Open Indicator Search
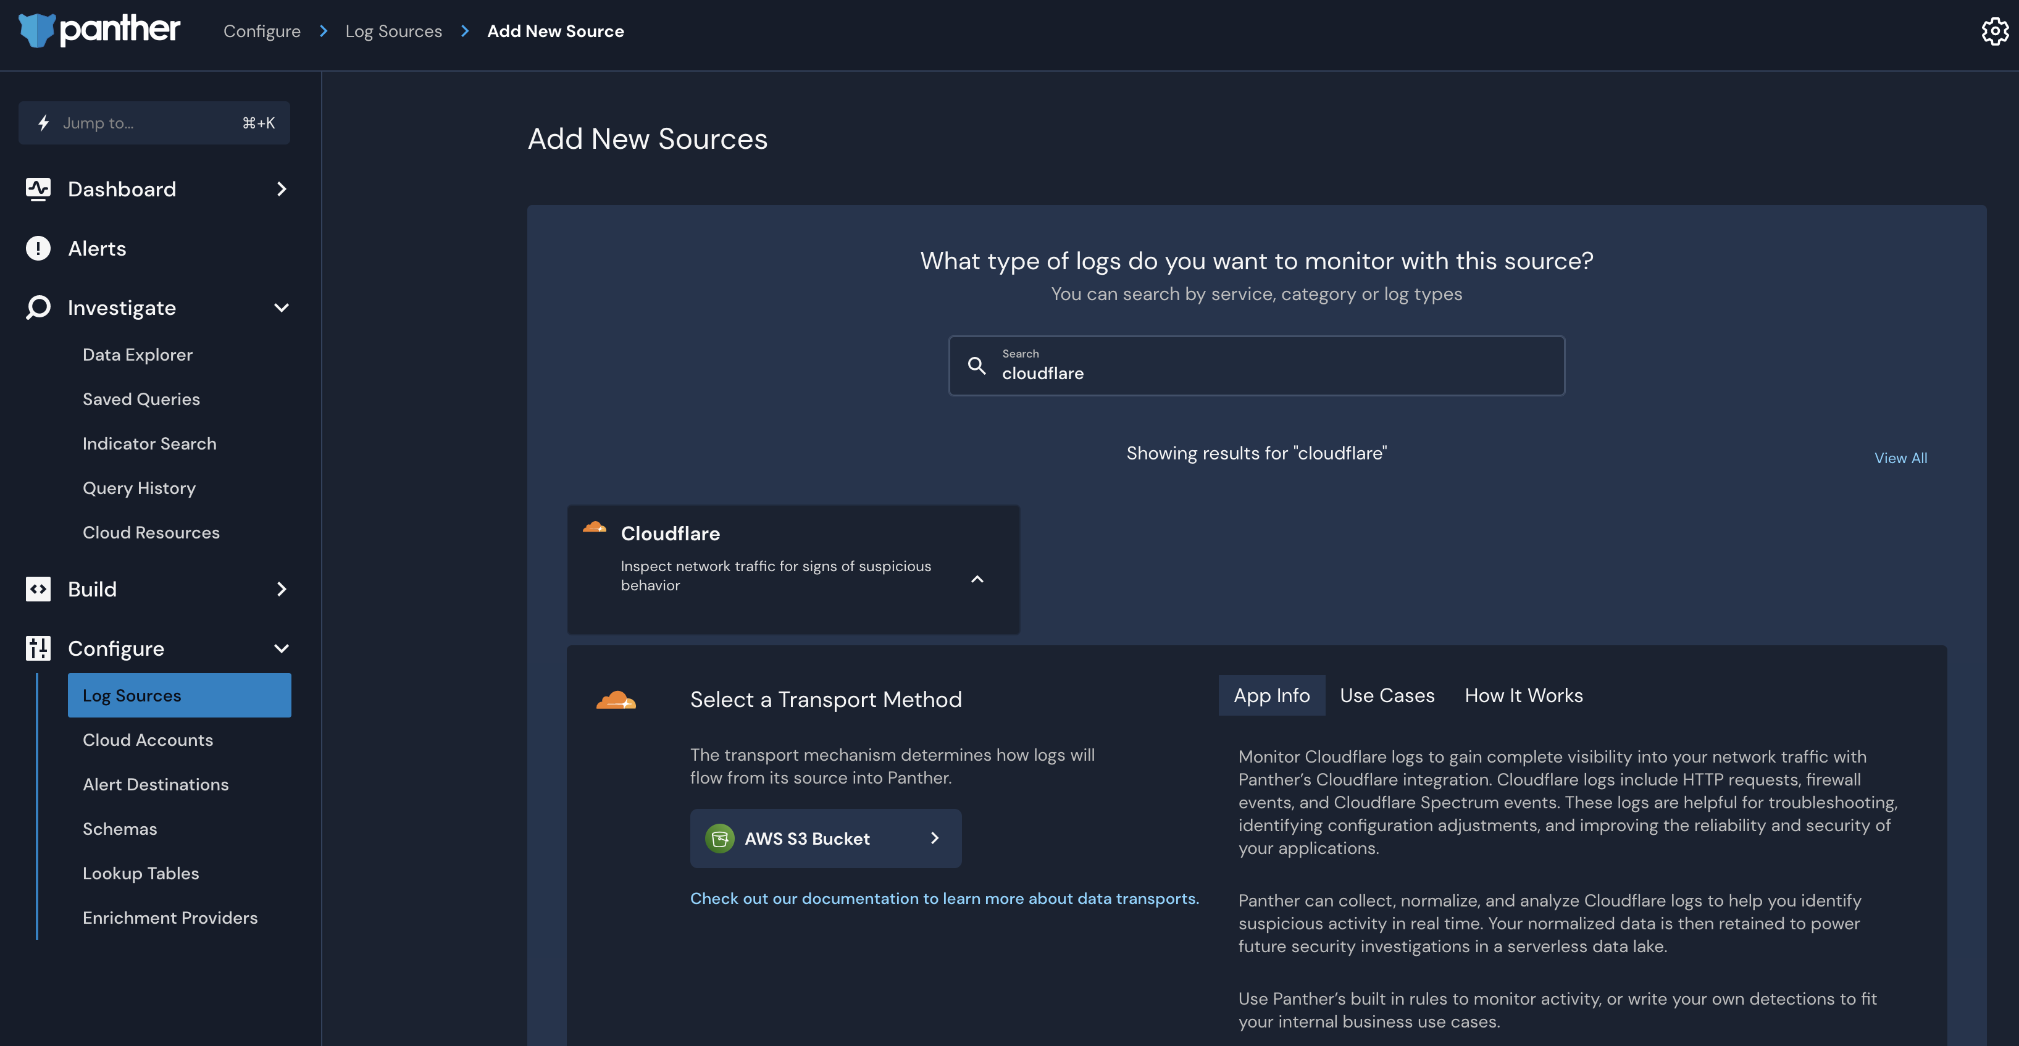This screenshot has height=1046, width=2019. click(x=149, y=444)
